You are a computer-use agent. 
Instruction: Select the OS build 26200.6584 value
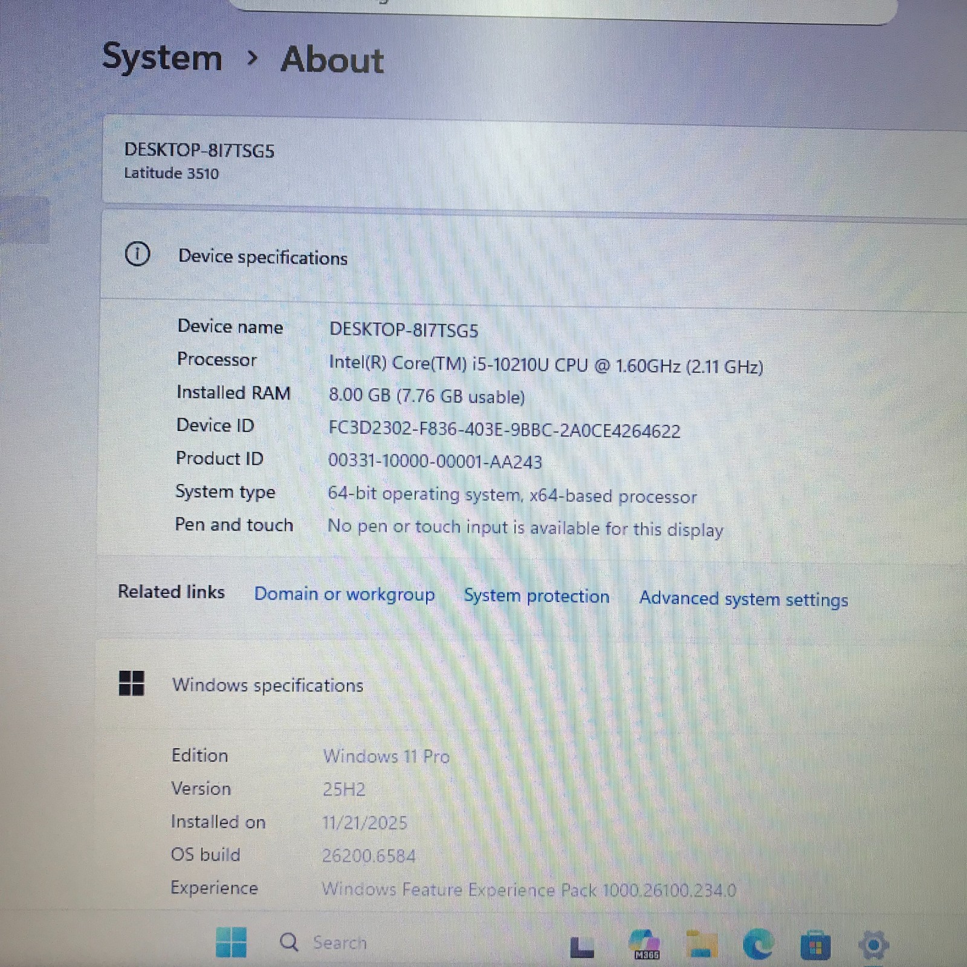tap(369, 855)
